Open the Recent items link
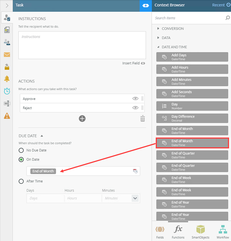The height and width of the screenshot is (241, 231). (221, 5)
